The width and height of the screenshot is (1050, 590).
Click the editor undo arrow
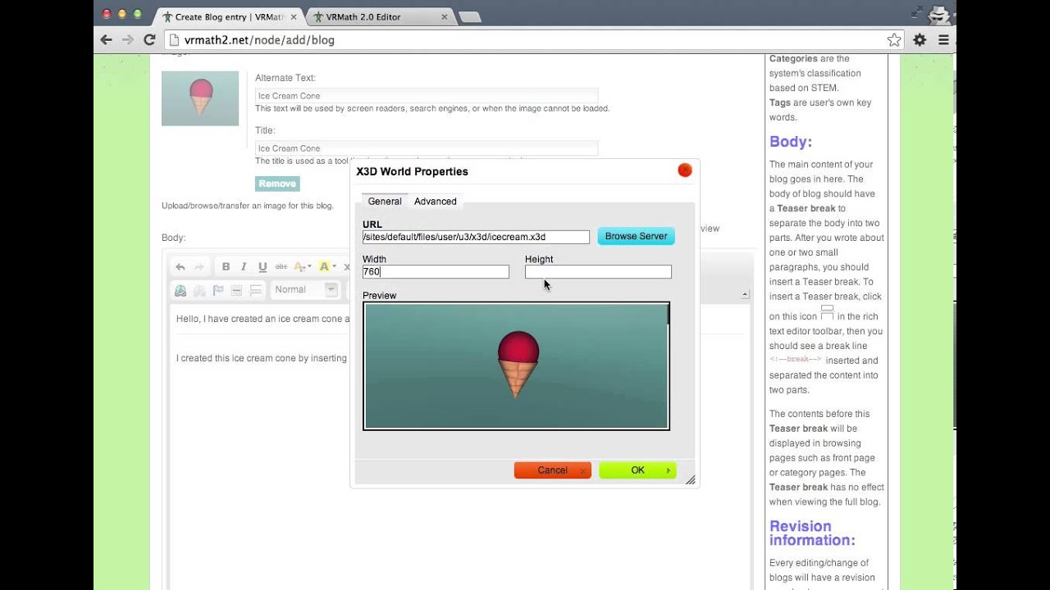pos(180,267)
